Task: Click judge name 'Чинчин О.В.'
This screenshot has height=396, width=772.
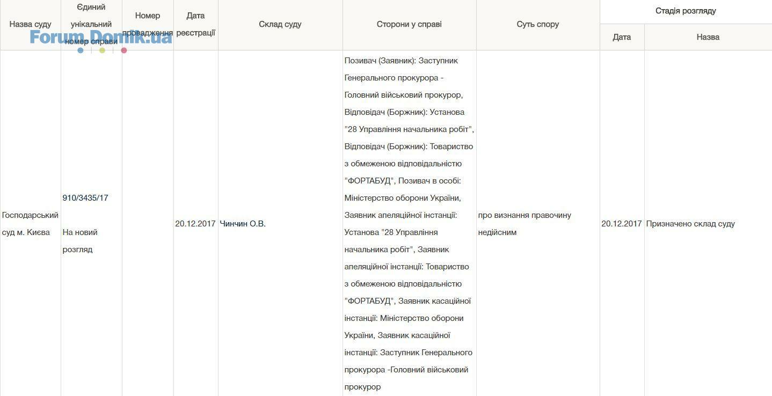Action: [x=243, y=224]
